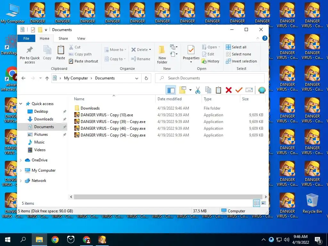The image size is (328, 246).
Task: Click Paste shortcut in ribbon
Action: [84, 61]
